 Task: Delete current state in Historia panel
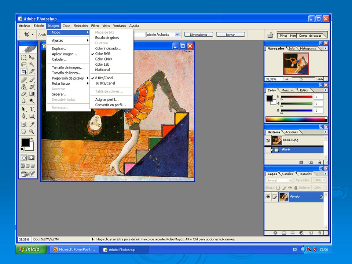click(319, 162)
